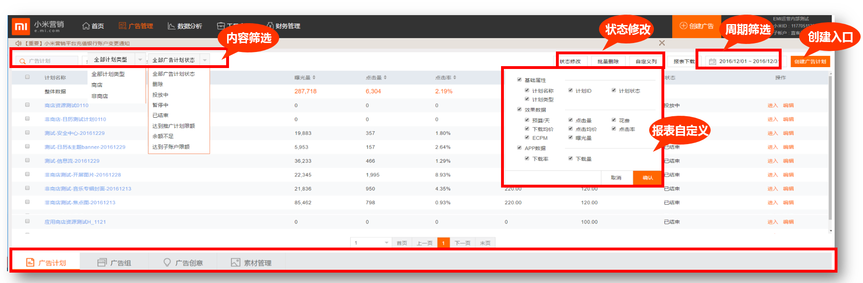The height and width of the screenshot is (283, 863).
Task: Click the 广告创意 lightbulb icon
Action: [167, 263]
